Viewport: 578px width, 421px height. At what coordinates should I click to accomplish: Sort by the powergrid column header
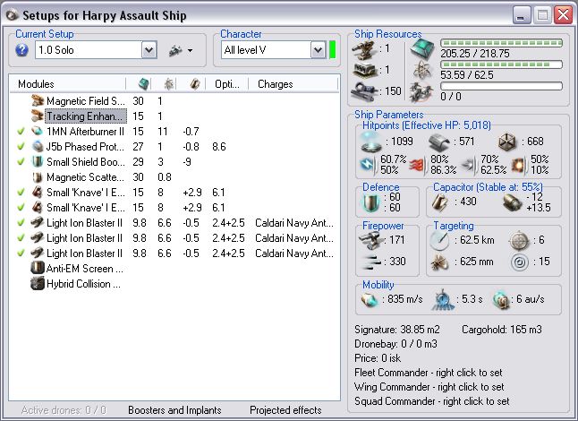pos(165,84)
